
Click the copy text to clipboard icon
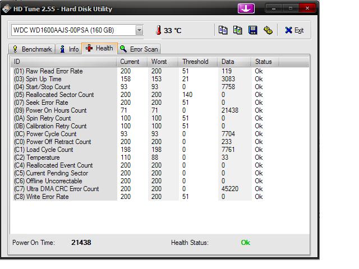(223, 30)
